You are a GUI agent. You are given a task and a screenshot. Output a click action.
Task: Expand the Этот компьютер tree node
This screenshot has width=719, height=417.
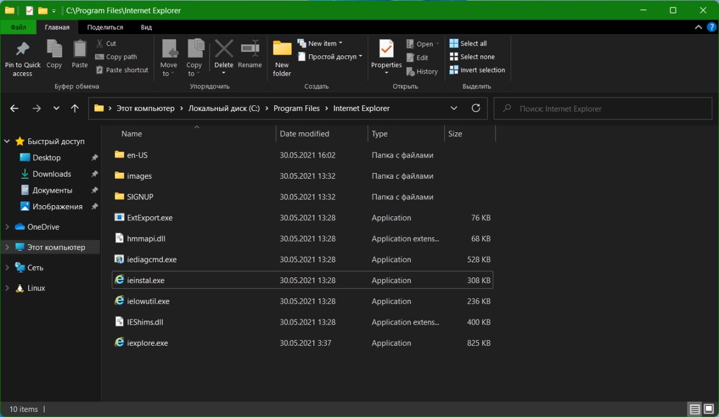[x=7, y=247]
